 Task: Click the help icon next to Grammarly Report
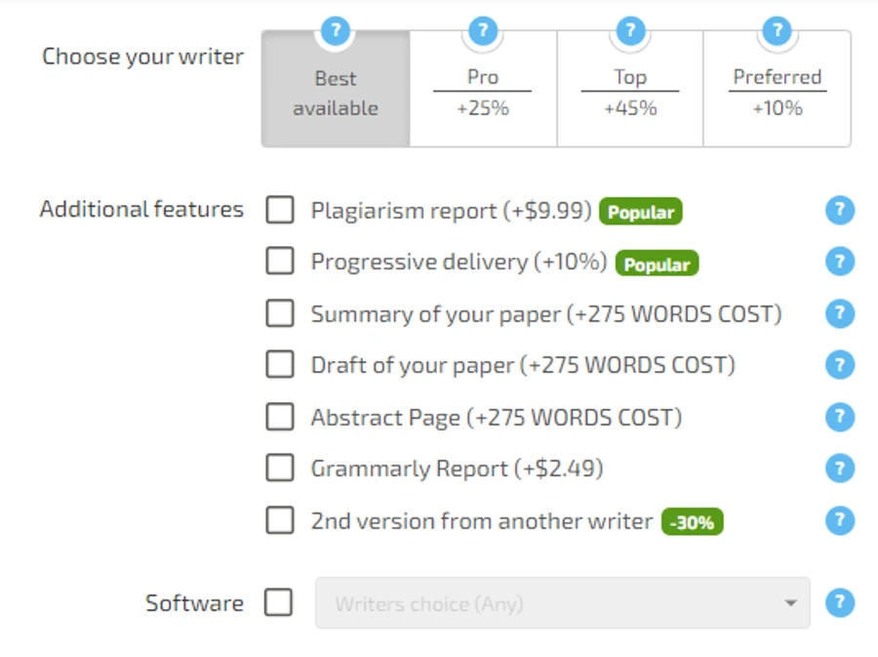[x=840, y=468]
